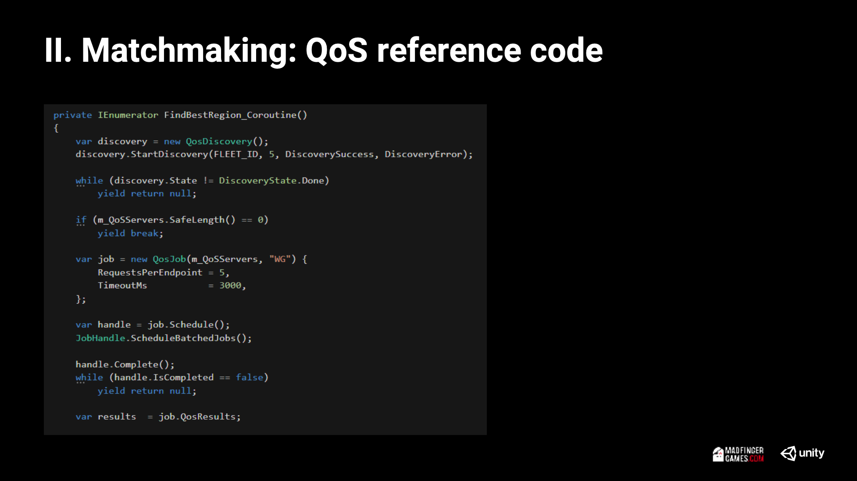Click the first while keyword
The width and height of the screenshot is (857, 481).
(89, 180)
